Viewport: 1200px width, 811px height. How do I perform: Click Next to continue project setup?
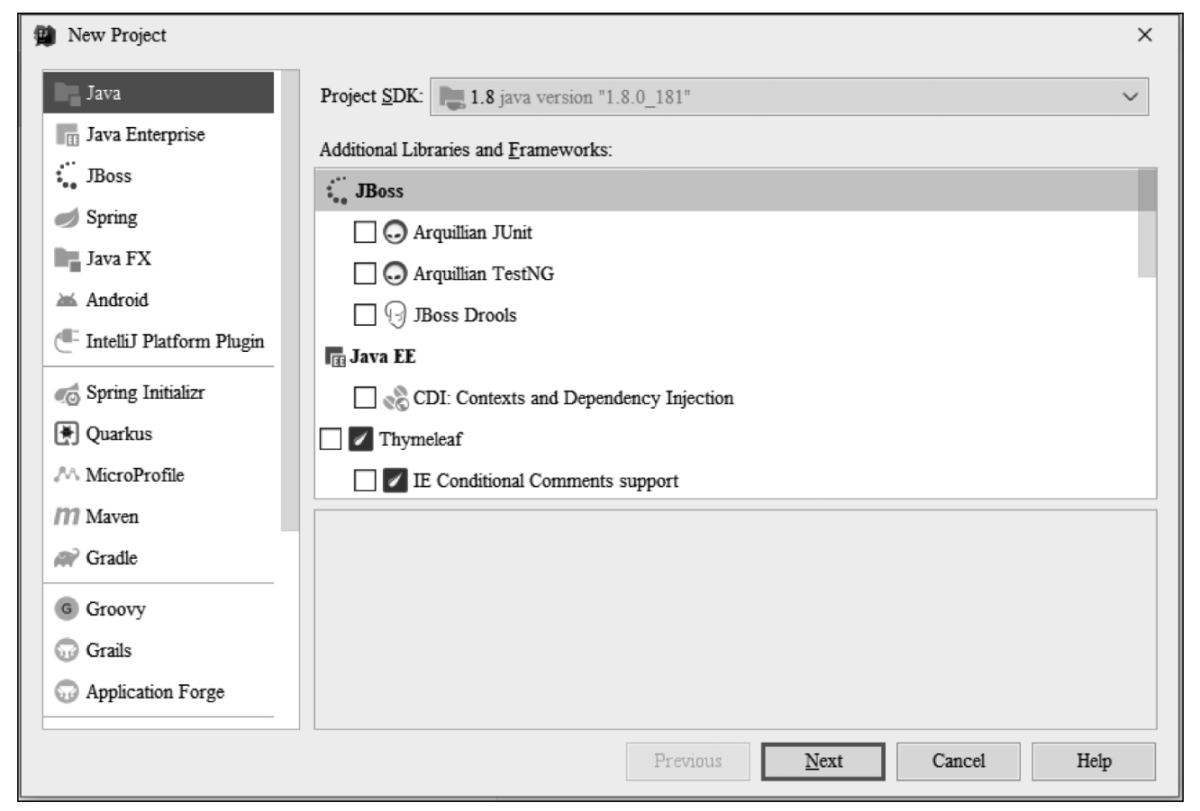coord(823,761)
